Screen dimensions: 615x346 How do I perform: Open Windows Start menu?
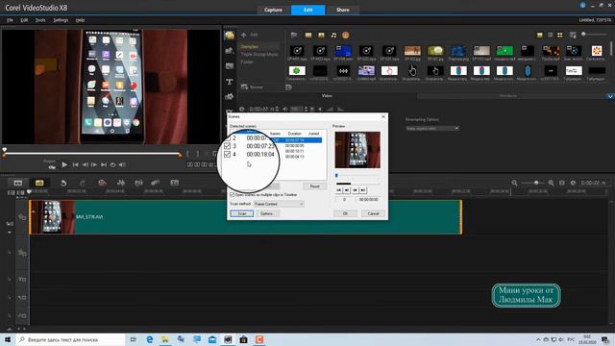pyautogui.click(x=8, y=339)
